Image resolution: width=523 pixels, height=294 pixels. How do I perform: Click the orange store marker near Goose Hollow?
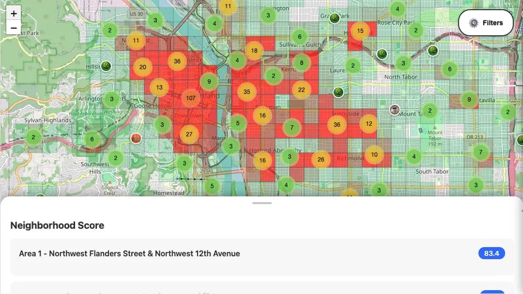tap(136, 138)
